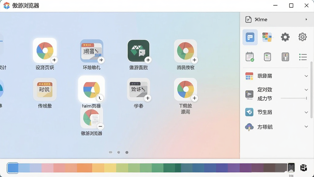
Task: Click plus badge on 傲游面敃 tile
Action: point(148,60)
